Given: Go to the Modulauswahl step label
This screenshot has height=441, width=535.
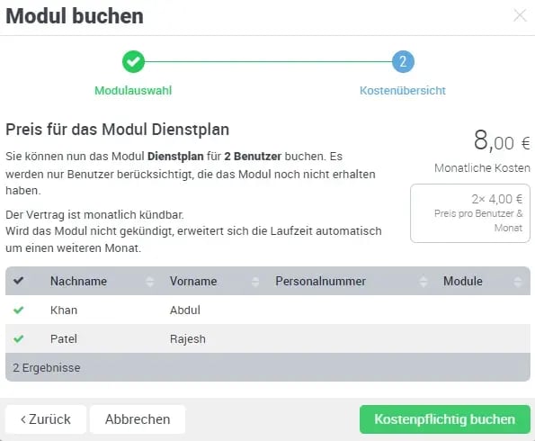Looking at the screenshot, I should click(133, 91).
